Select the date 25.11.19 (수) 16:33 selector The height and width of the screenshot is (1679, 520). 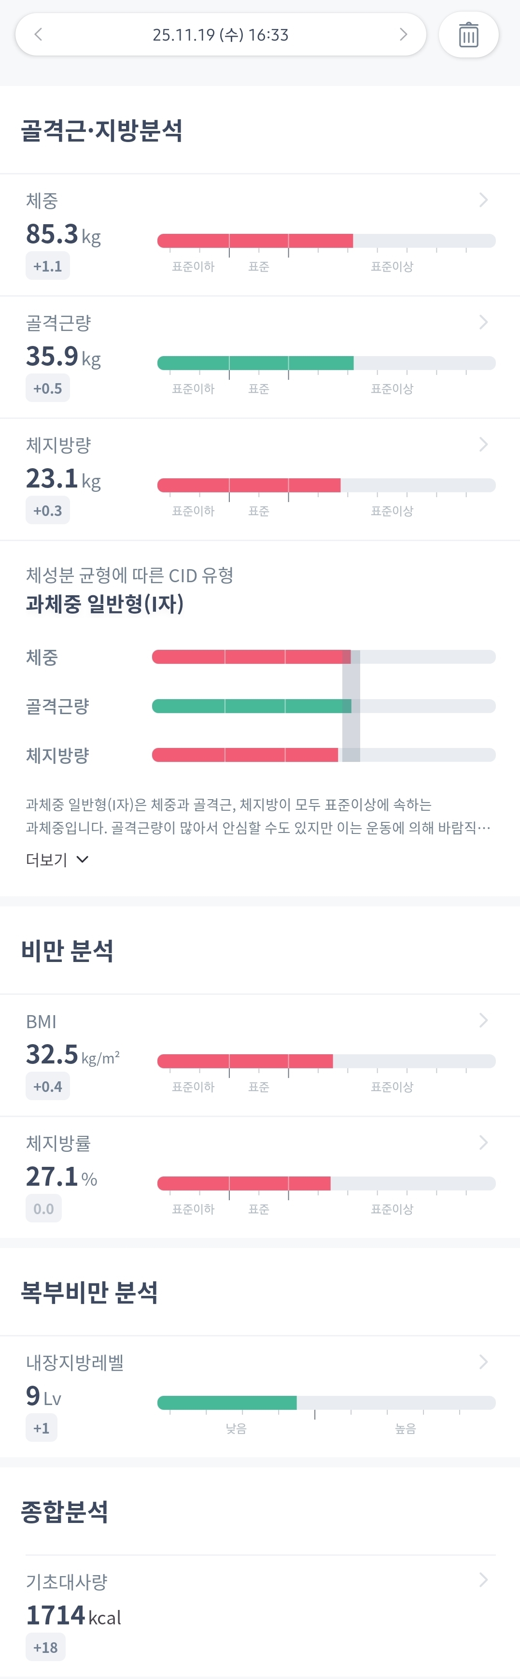coord(220,34)
